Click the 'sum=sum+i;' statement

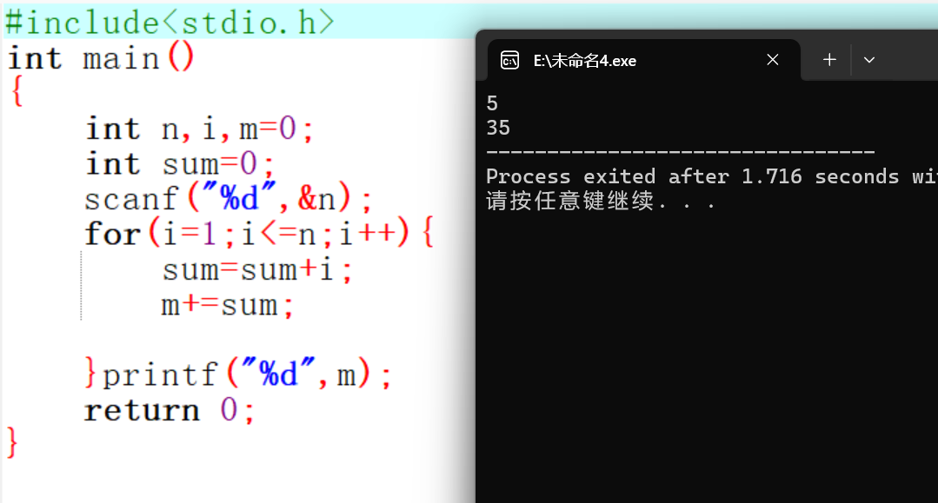[x=257, y=269]
